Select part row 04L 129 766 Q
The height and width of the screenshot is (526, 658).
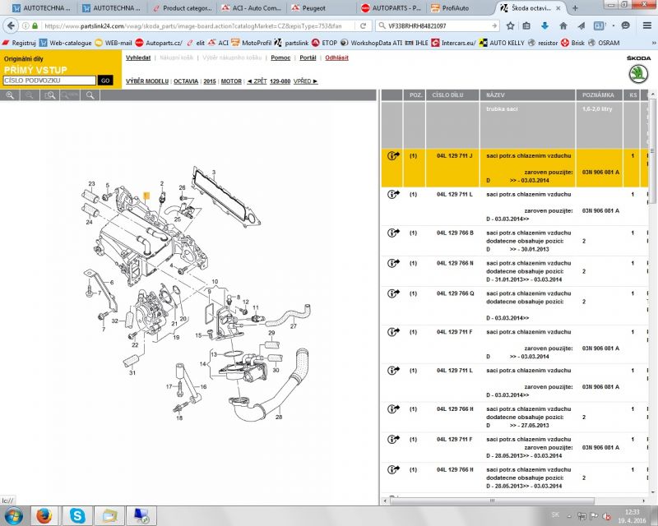(515, 306)
